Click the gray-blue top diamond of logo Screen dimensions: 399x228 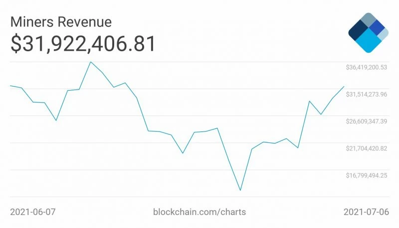[368, 19]
